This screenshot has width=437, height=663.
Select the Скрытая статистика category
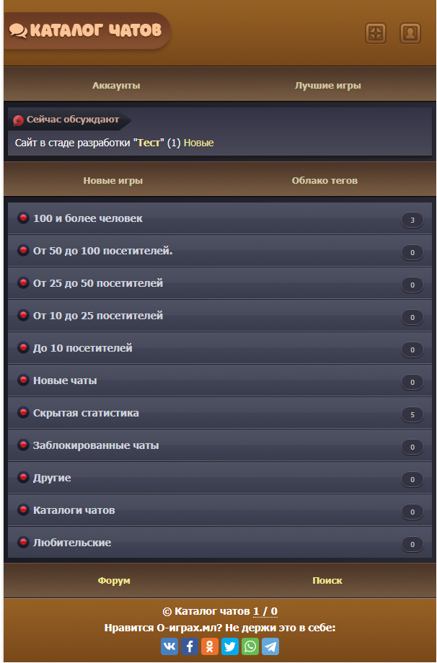click(x=219, y=413)
